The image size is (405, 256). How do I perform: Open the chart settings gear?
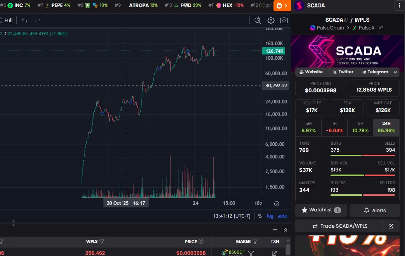271,21
